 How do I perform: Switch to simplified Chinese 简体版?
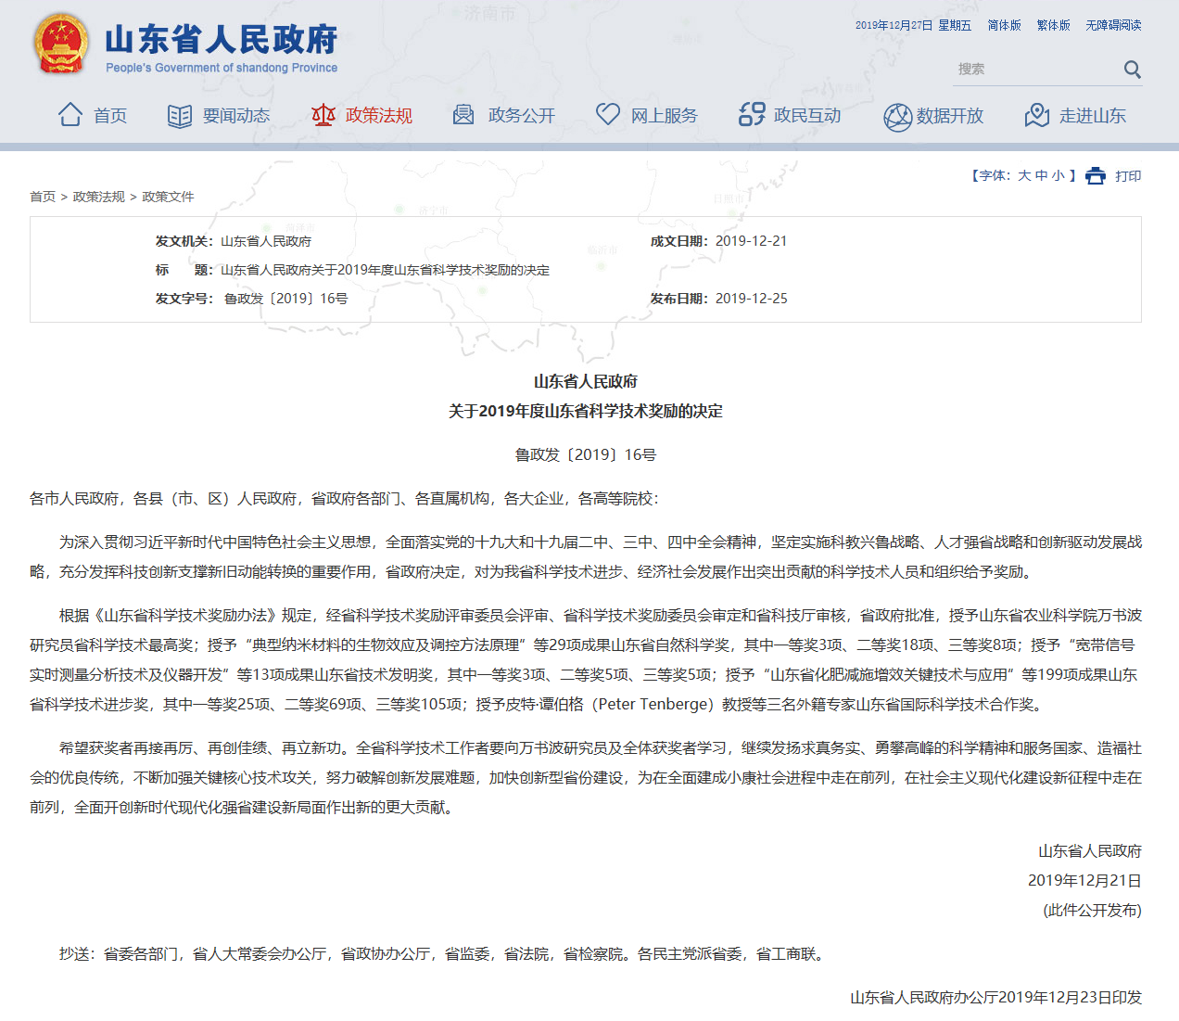click(x=1004, y=25)
